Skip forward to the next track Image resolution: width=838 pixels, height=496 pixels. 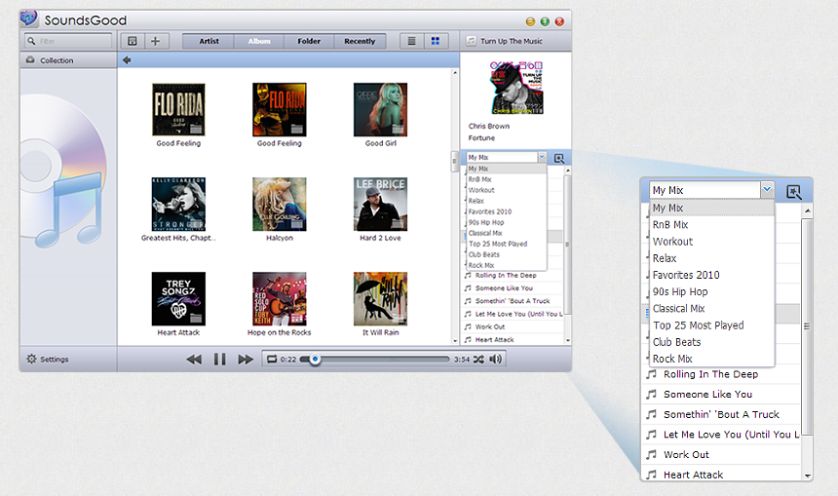pyautogui.click(x=246, y=360)
